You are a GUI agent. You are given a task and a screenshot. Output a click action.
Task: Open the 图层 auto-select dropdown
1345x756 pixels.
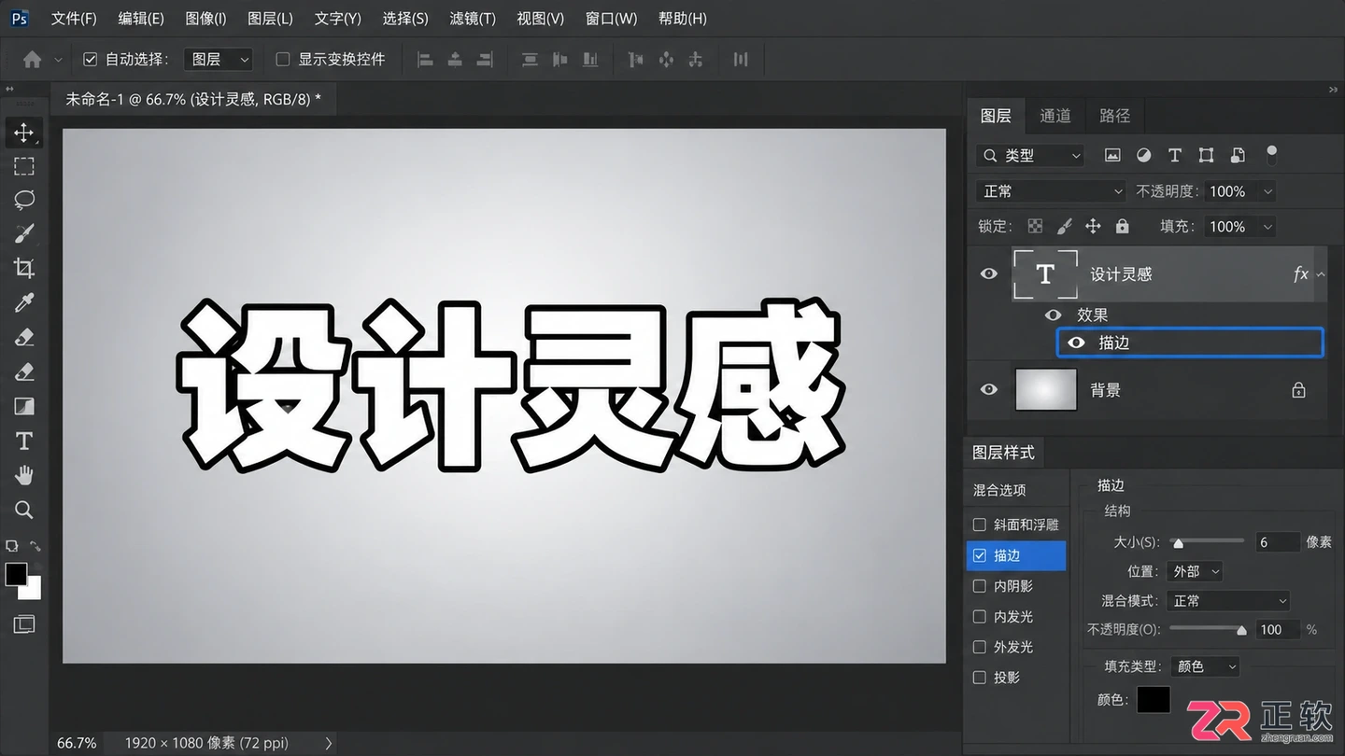point(219,60)
